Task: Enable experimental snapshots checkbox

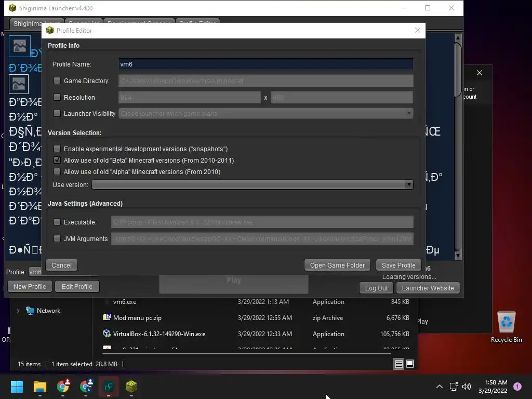Action: (57, 149)
